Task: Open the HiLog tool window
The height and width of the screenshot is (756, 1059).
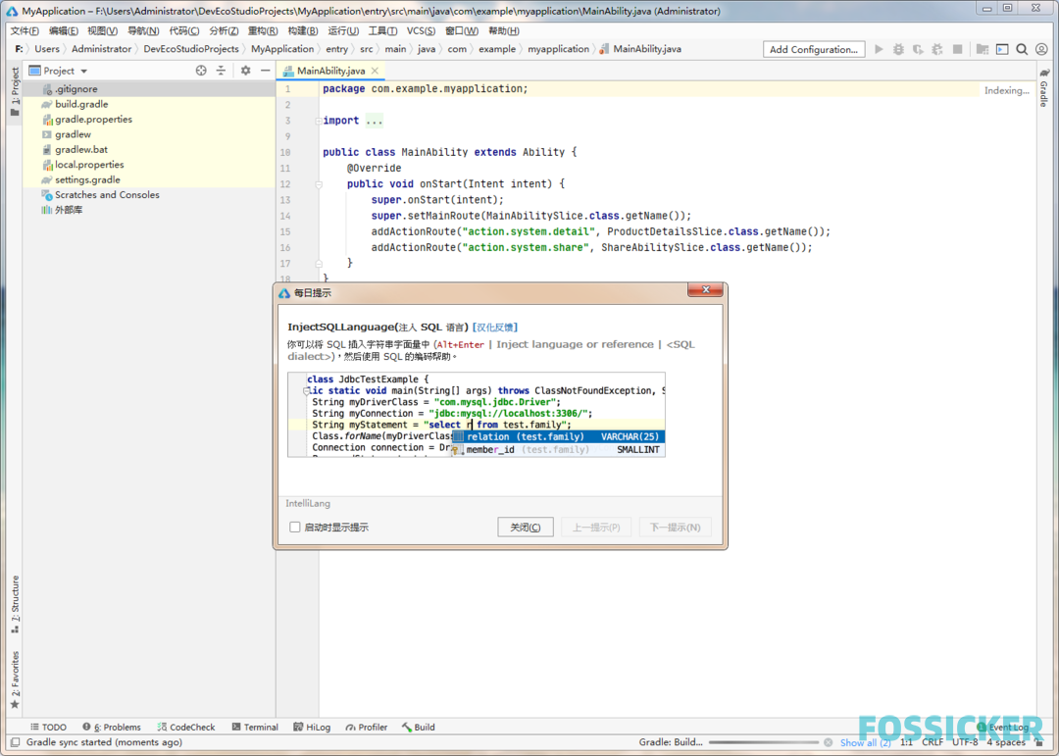Action: tap(312, 727)
